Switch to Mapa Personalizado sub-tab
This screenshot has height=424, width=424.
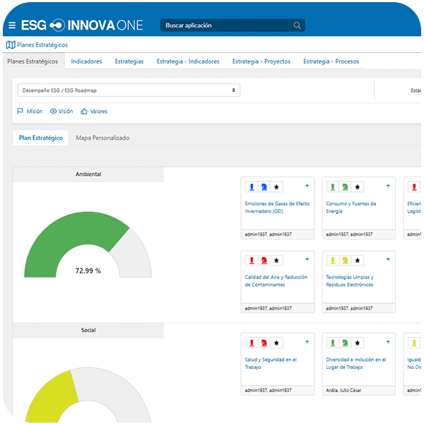(x=102, y=138)
